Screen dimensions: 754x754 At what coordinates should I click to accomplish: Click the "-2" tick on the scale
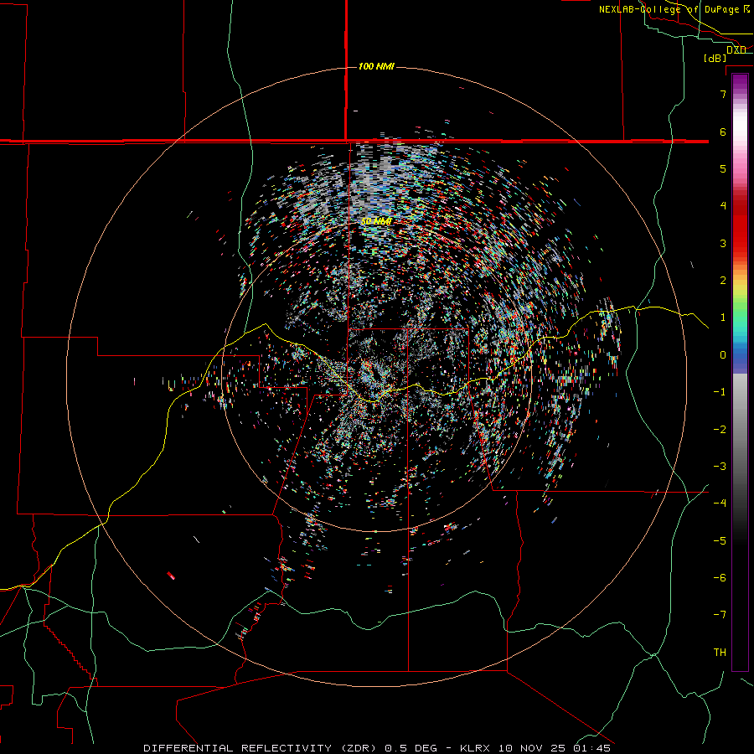[x=720, y=429]
